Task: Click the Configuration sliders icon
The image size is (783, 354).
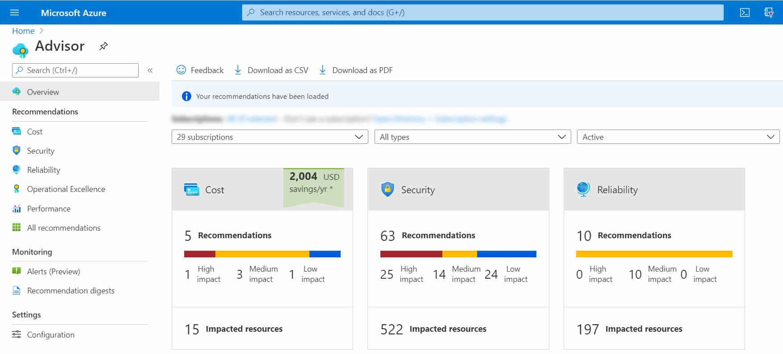Action: point(16,334)
